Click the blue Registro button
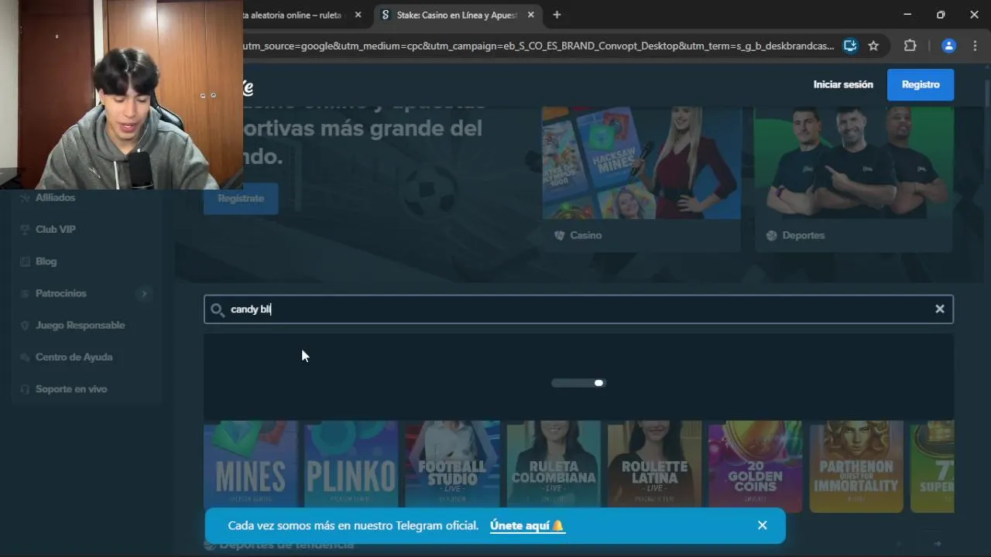This screenshot has height=557, width=991. [x=921, y=84]
